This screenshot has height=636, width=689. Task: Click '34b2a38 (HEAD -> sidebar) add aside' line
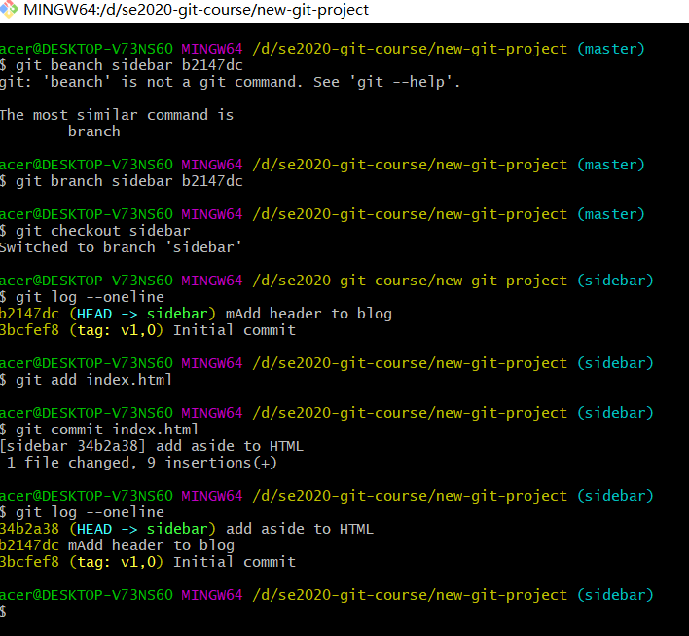[x=187, y=529]
